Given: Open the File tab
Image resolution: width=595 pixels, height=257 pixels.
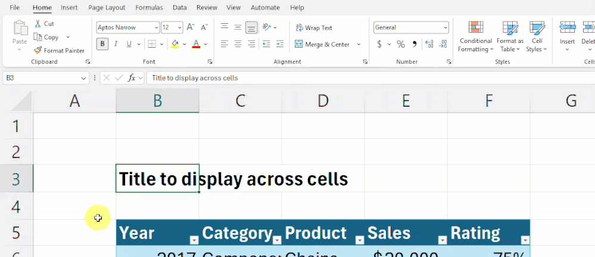Looking at the screenshot, I should [x=14, y=7].
